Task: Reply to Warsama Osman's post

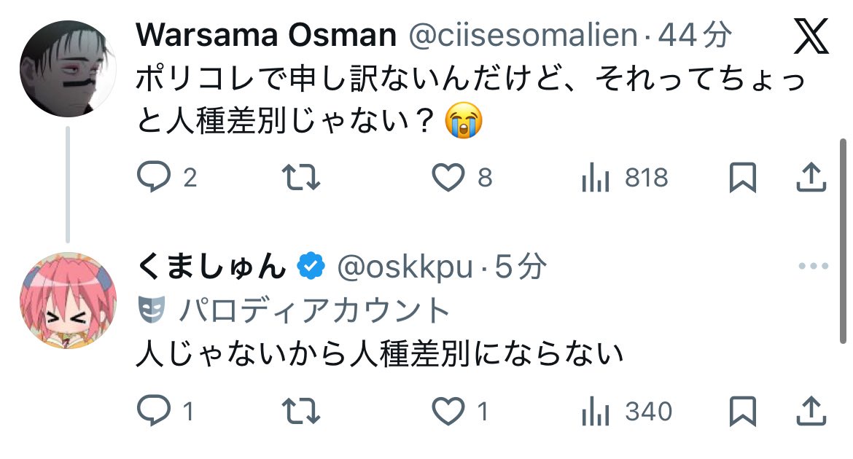Action: [153, 178]
